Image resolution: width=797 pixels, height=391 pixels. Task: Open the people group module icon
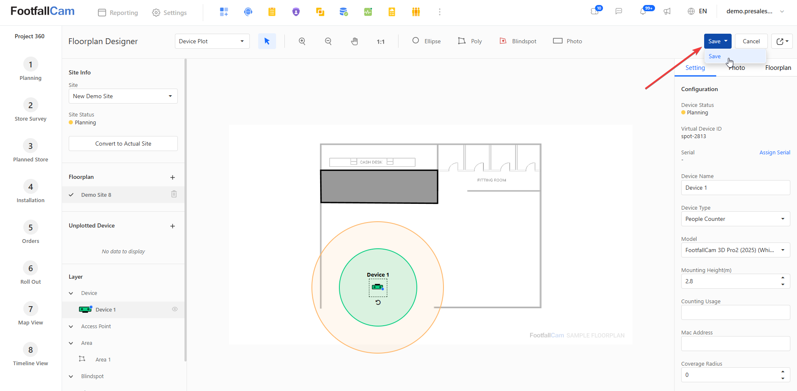pyautogui.click(x=416, y=12)
